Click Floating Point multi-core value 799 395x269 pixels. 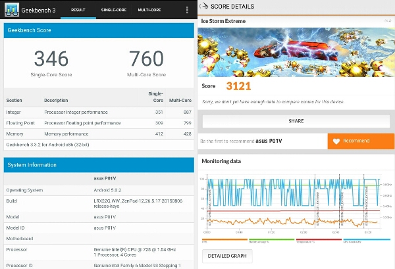[188, 123]
